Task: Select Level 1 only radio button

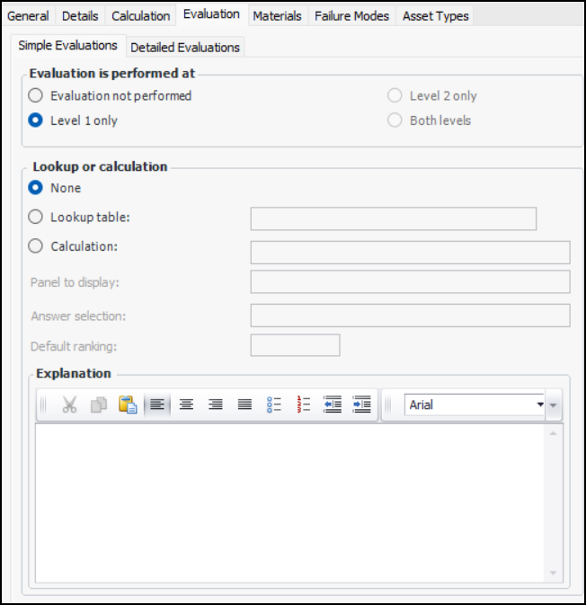Action: (x=35, y=120)
